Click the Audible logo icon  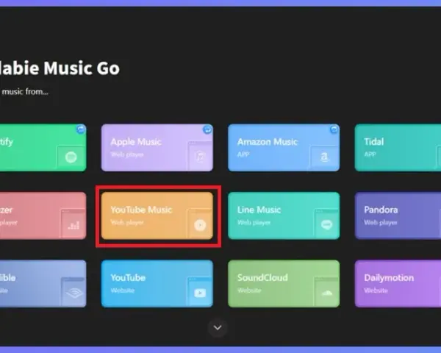tap(74, 293)
